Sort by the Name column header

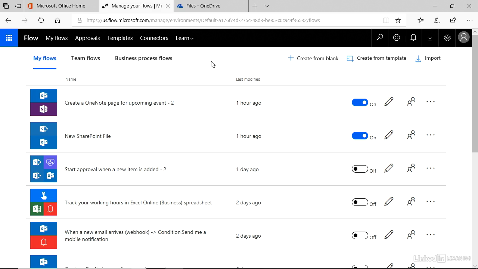tap(71, 79)
